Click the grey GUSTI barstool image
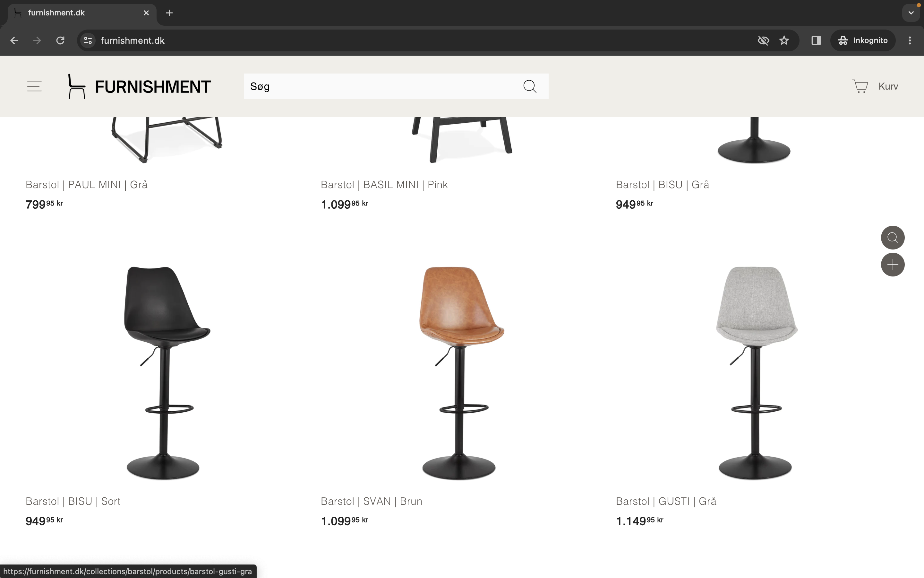This screenshot has height=578, width=924. [755, 373]
